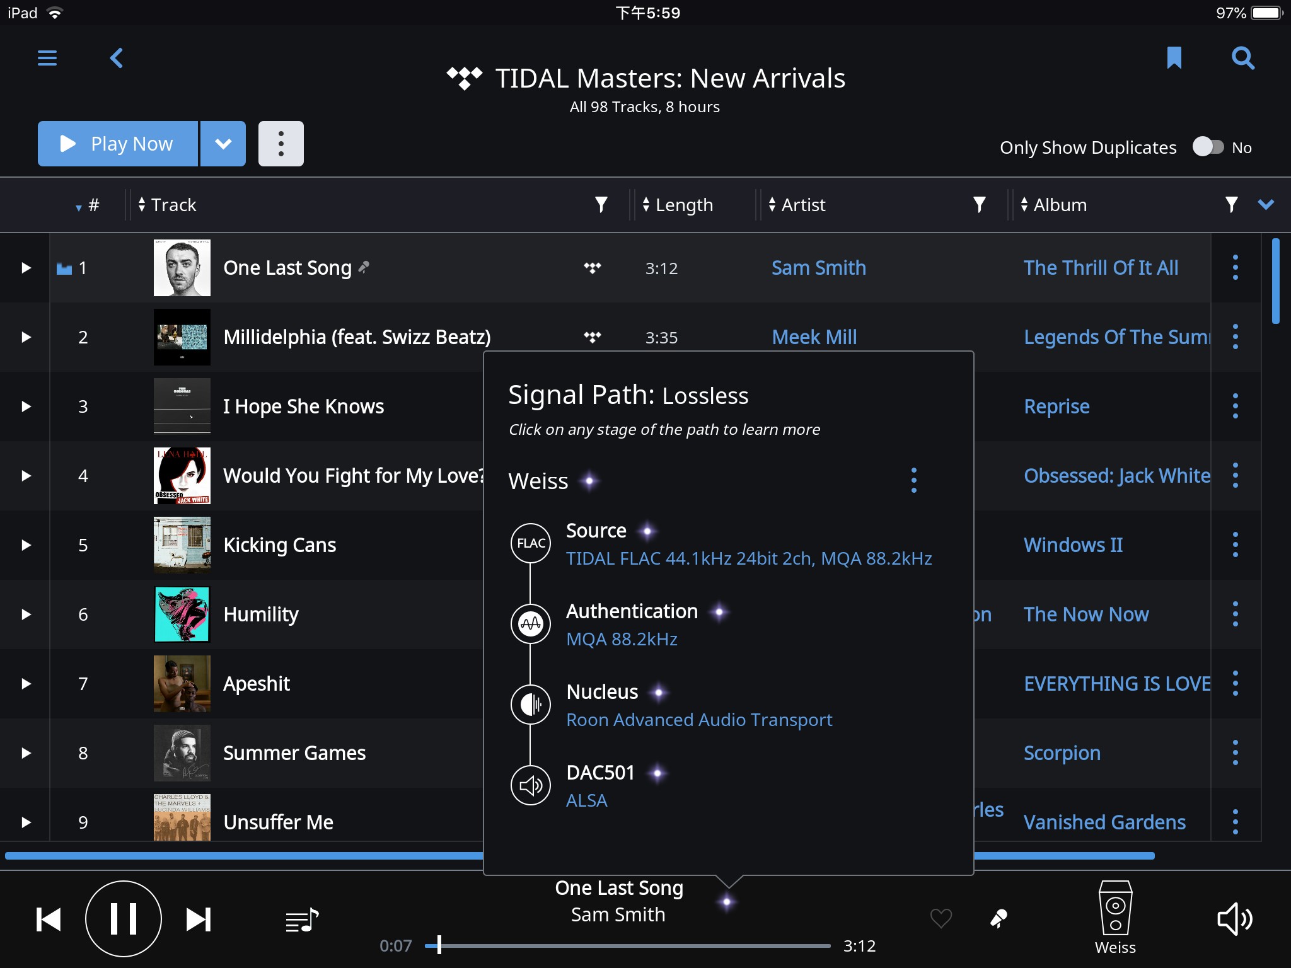Click the Nucleus stage icon
The height and width of the screenshot is (968, 1291).
click(531, 705)
